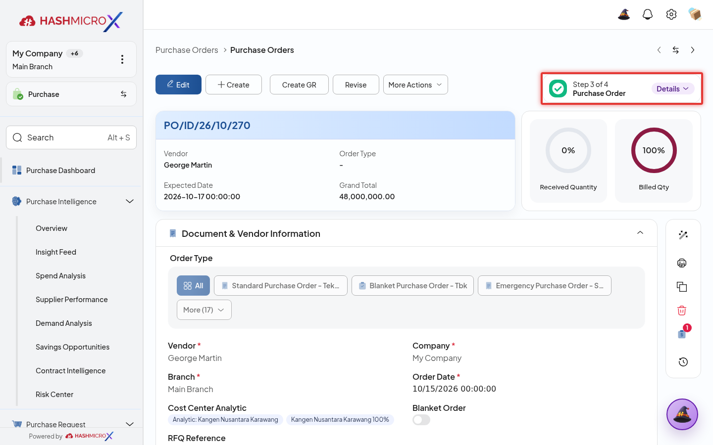Select Standard Purchase Order type
This screenshot has width=713, height=445.
tap(281, 286)
